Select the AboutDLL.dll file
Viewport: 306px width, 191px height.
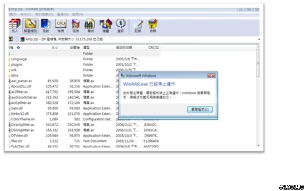click(x=21, y=86)
